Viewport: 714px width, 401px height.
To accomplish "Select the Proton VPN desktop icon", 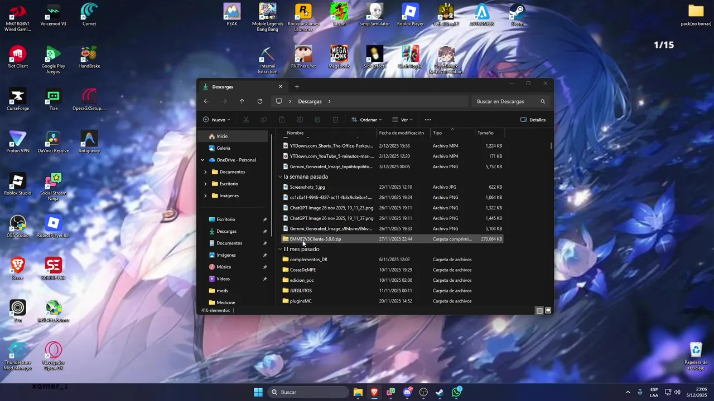I will (x=18, y=143).
